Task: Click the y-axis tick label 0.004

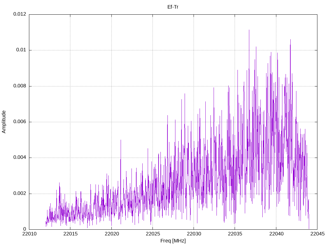Action: coord(20,157)
